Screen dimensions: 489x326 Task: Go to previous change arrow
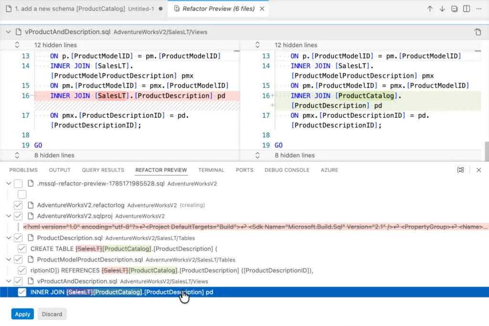point(430,9)
